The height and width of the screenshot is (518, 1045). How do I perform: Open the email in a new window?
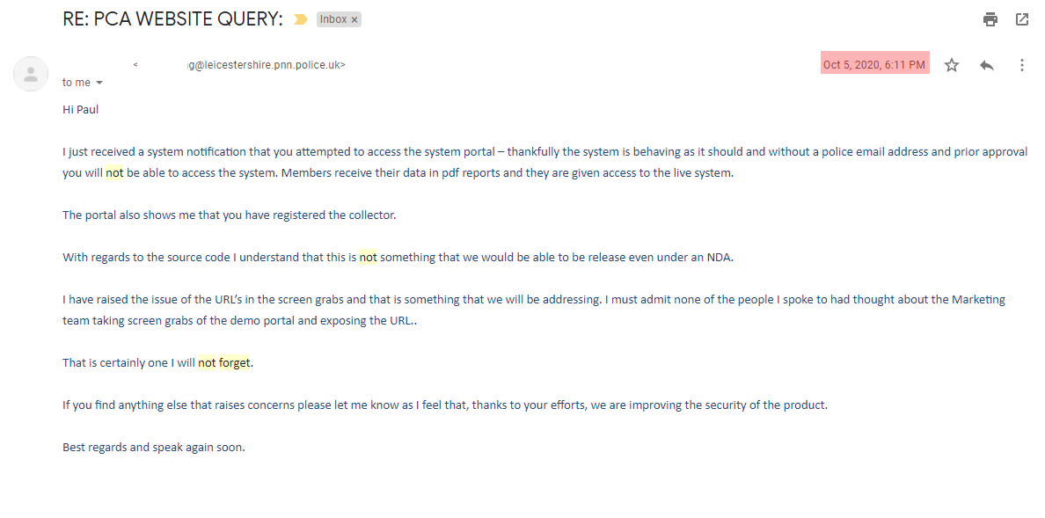click(x=1022, y=19)
